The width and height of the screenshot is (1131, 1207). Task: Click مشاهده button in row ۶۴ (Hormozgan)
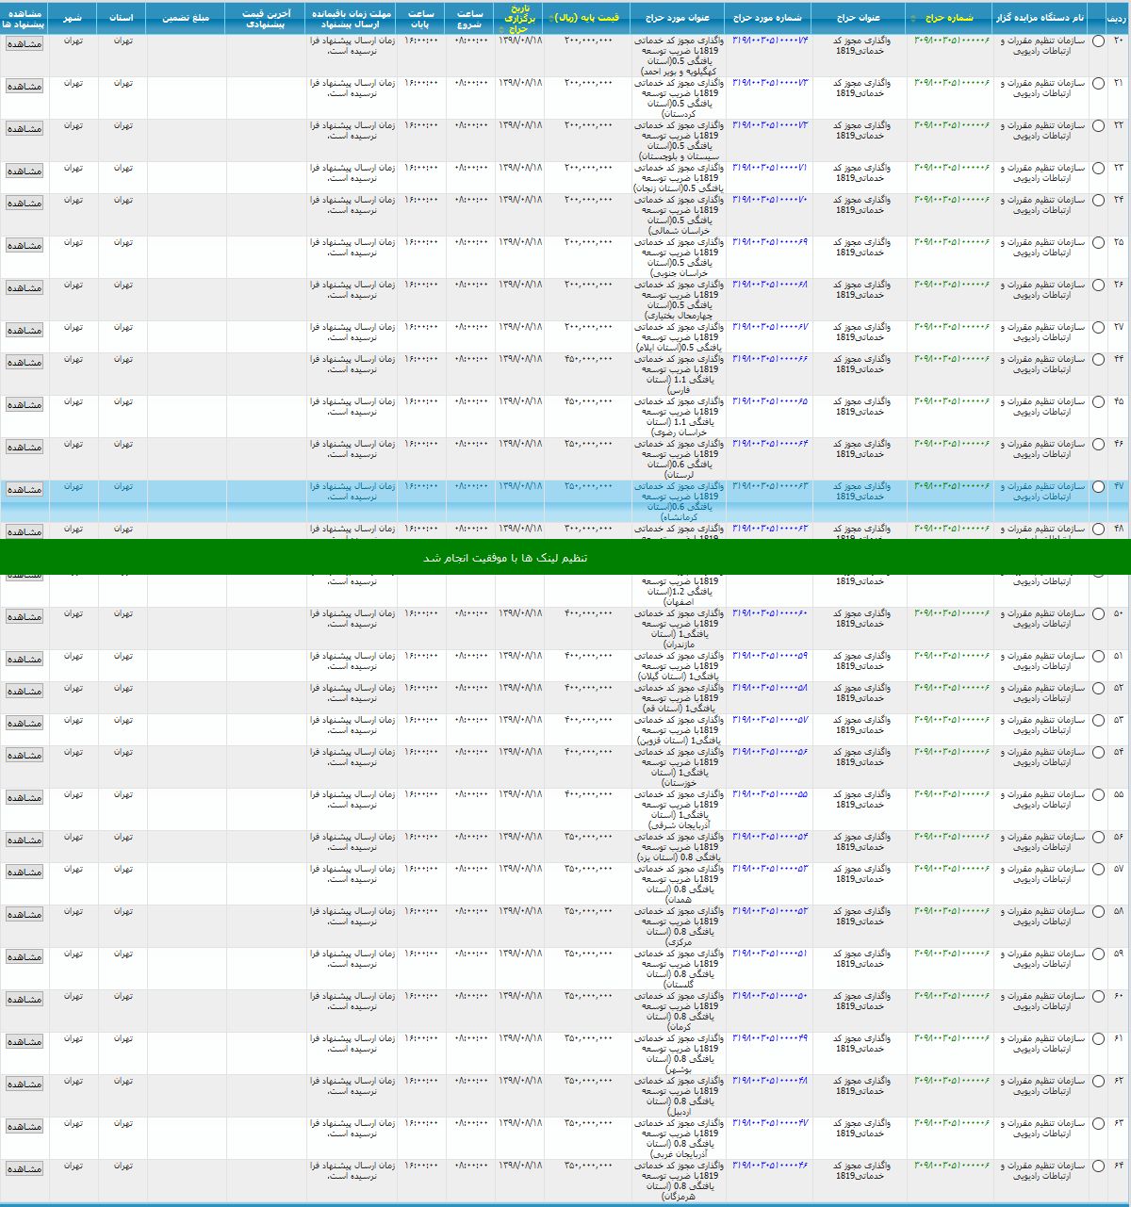(x=25, y=1169)
